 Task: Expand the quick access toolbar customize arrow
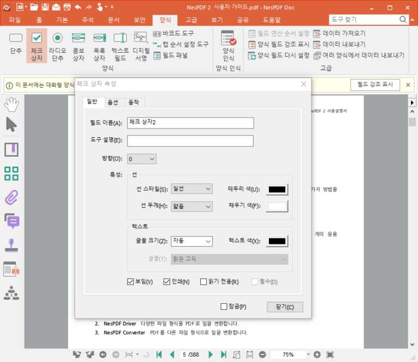pyautogui.click(x=112, y=7)
